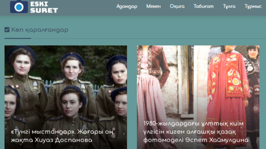The height and width of the screenshot is (149, 266).
Task: Select the Көп қаралғандар heading tab
Action: [x=40, y=30]
